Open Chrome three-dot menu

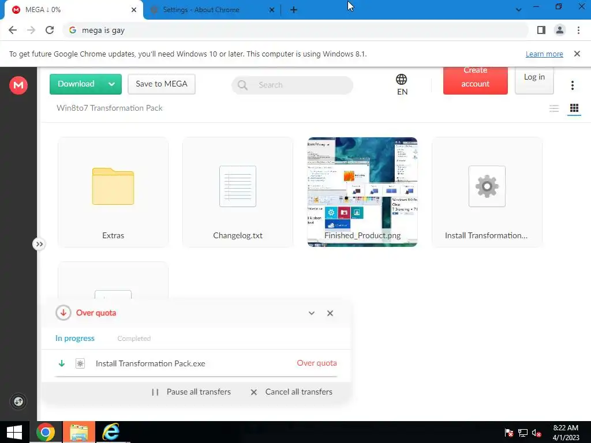578,30
